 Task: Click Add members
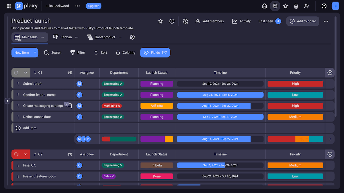tap(210, 21)
